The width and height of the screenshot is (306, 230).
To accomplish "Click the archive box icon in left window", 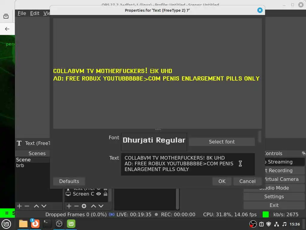I will [x=6, y=16].
